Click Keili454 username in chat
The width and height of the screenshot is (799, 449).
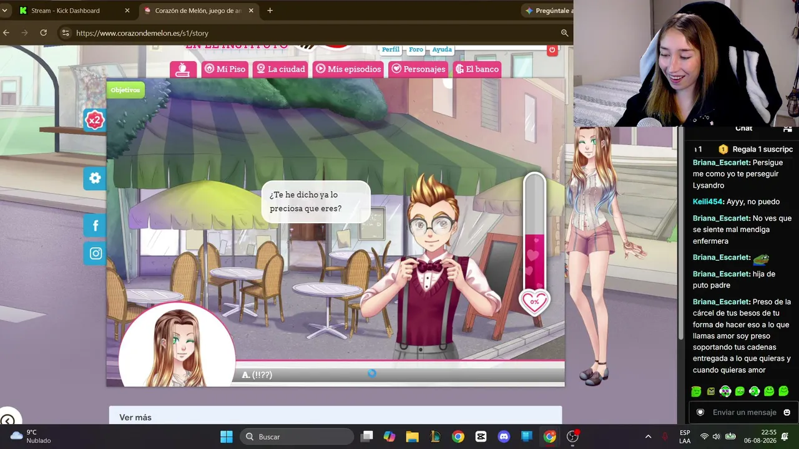coord(708,202)
